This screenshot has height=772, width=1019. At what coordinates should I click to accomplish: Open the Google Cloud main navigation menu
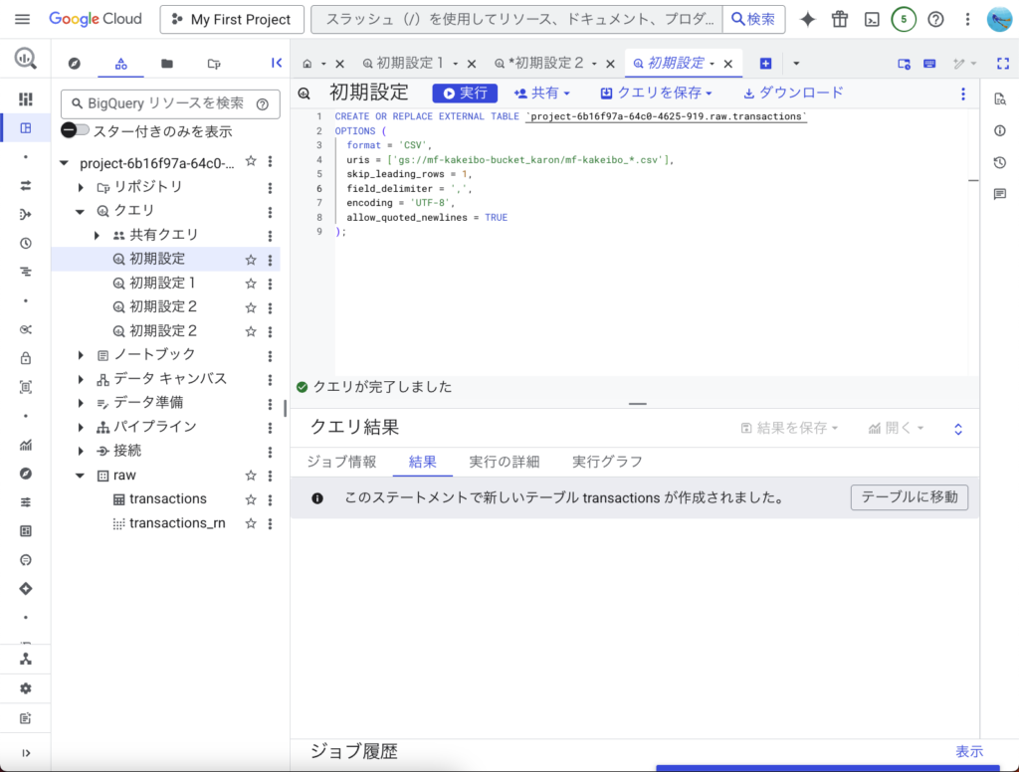tap(22, 19)
